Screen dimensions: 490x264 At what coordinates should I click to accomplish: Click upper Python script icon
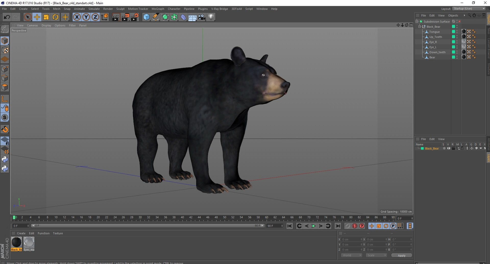(x=5, y=160)
